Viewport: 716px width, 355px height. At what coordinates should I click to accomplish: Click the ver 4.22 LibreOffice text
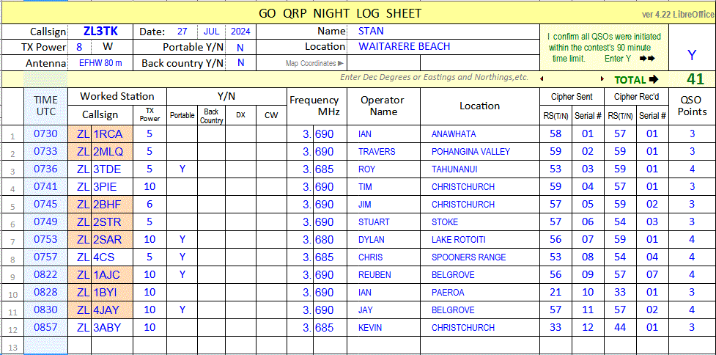click(x=678, y=15)
